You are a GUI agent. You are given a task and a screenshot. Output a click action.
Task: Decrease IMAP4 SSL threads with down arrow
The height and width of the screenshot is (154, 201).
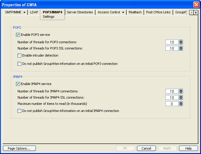tap(181, 99)
